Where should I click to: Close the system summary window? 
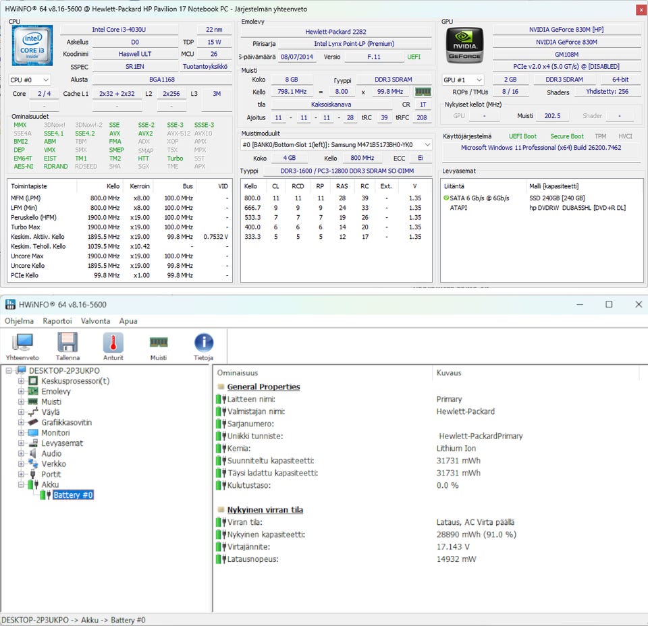coord(640,9)
